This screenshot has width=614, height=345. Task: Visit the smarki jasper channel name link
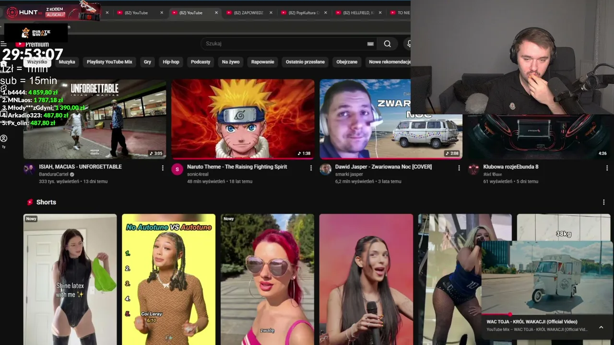(349, 174)
